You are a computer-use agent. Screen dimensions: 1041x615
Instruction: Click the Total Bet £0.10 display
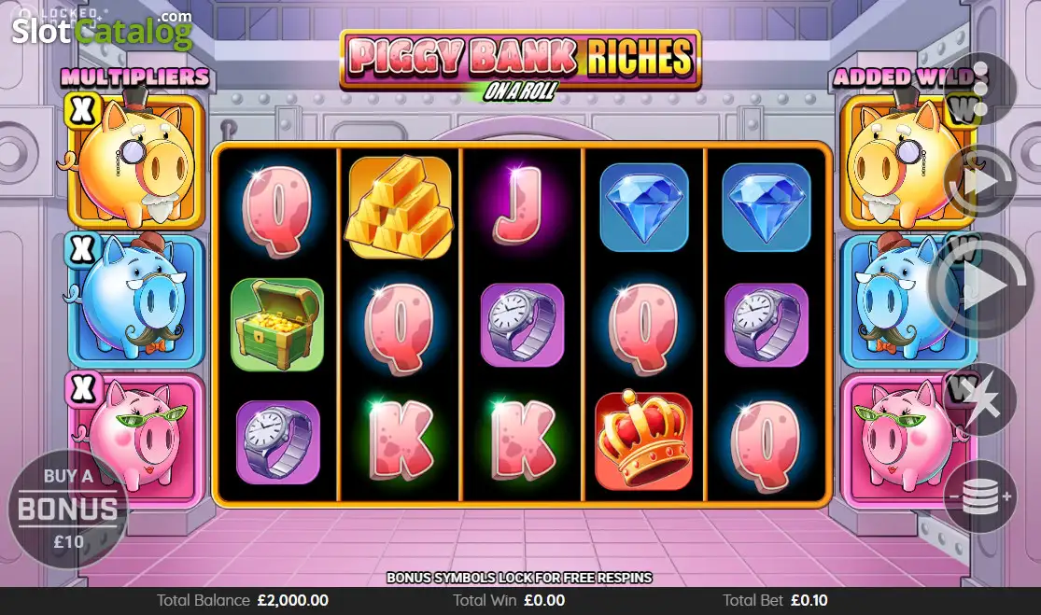point(775,600)
